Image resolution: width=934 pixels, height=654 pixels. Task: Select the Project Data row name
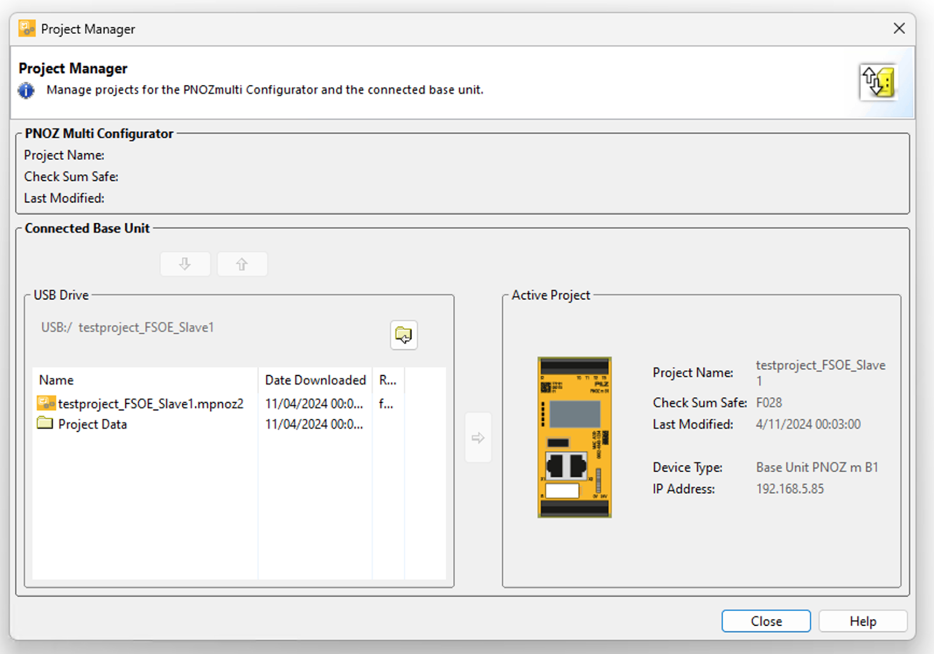point(92,425)
